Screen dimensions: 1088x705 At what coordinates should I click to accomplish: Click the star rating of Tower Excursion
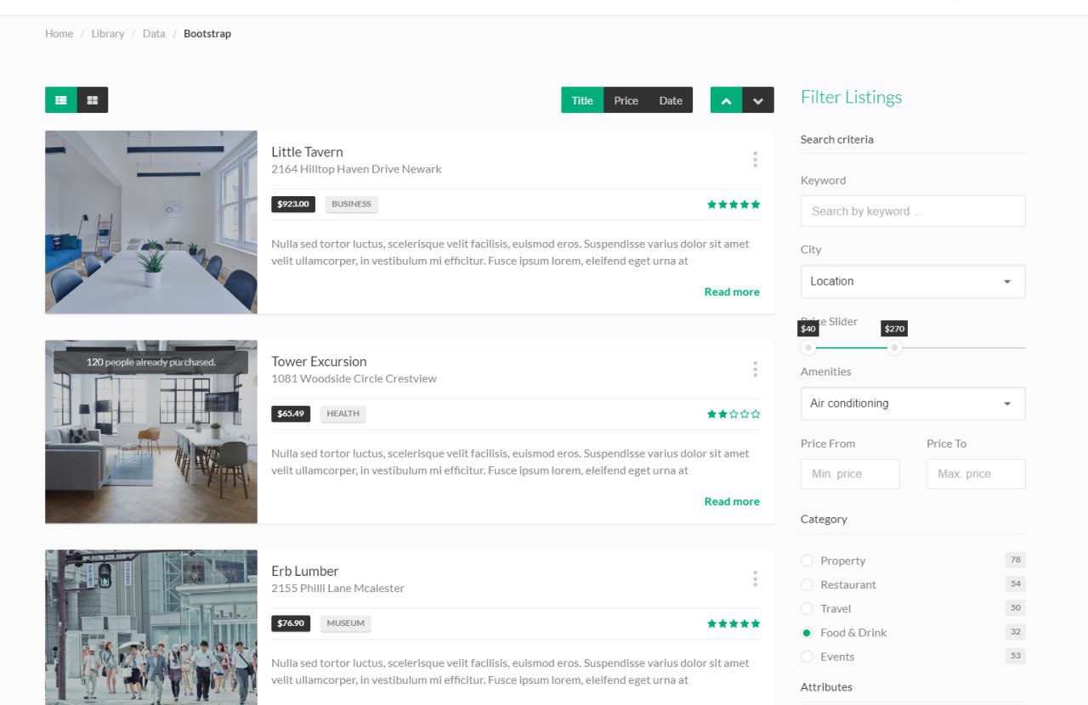(x=734, y=415)
